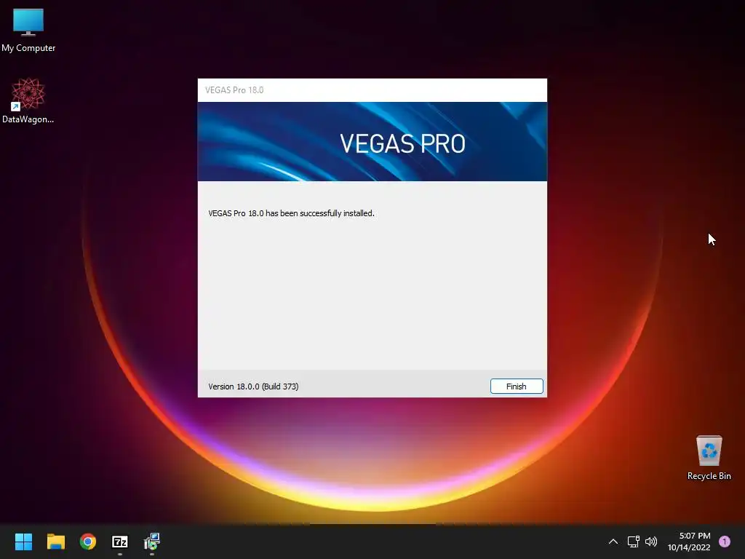The image size is (745, 559).
Task: Open the network status tray icon
Action: pos(634,542)
